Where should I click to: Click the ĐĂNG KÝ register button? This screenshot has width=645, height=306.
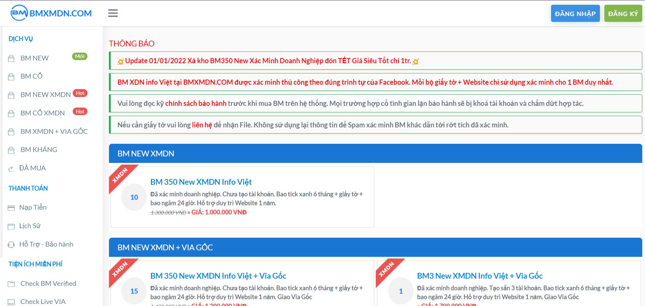click(623, 14)
